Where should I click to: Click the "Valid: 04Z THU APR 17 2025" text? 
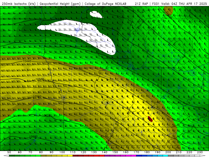tap(184, 4)
